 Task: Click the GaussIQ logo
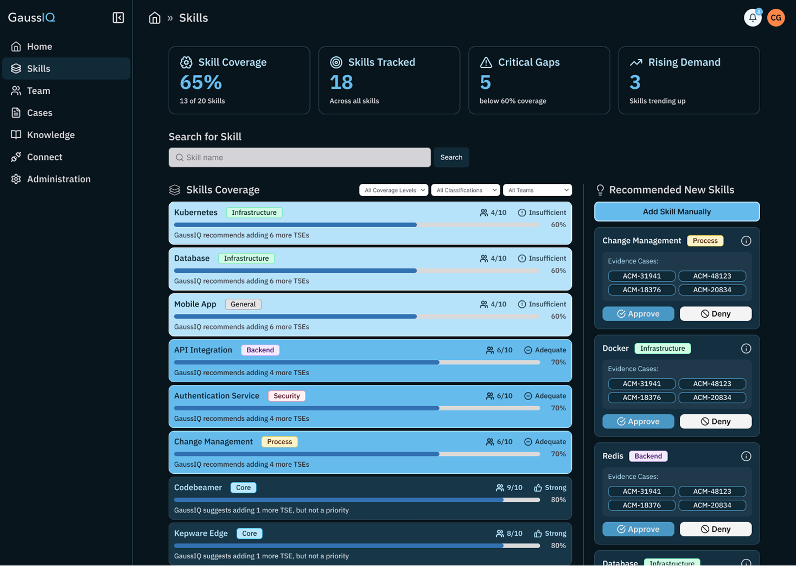(x=31, y=17)
